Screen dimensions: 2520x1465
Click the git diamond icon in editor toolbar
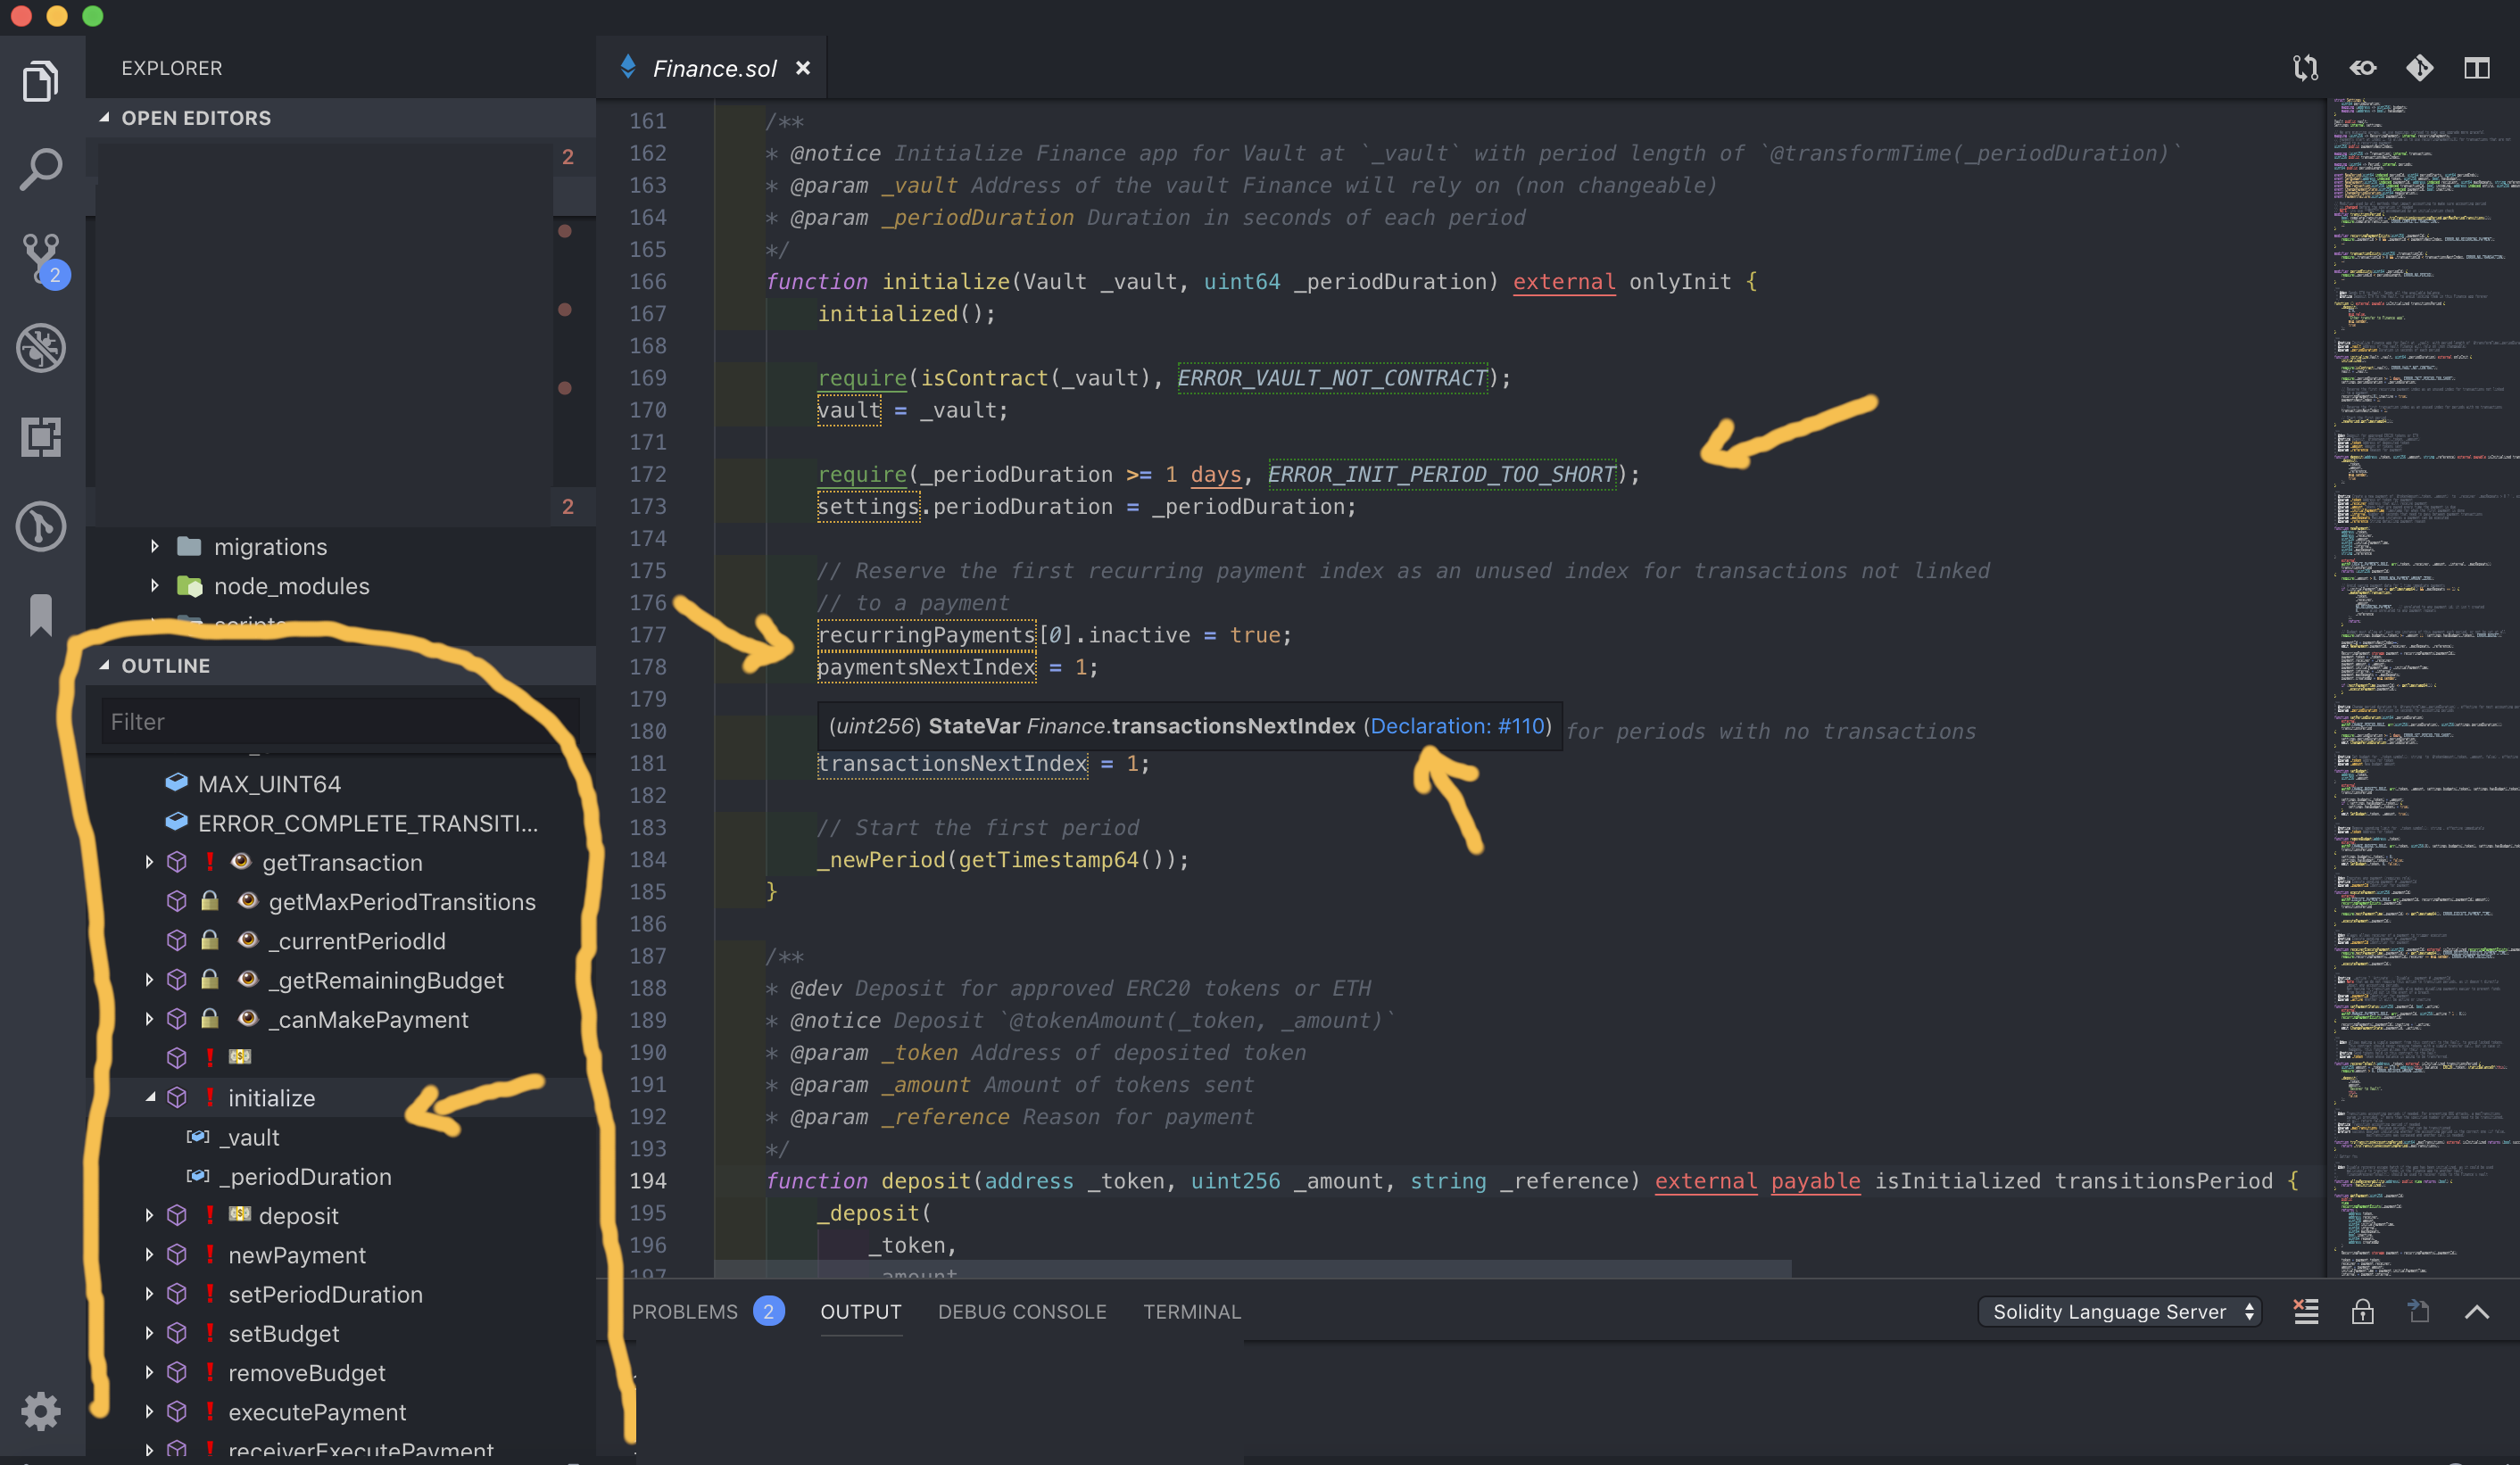click(2419, 68)
